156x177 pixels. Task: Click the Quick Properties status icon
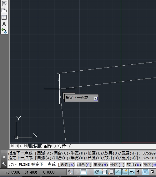point(152,172)
